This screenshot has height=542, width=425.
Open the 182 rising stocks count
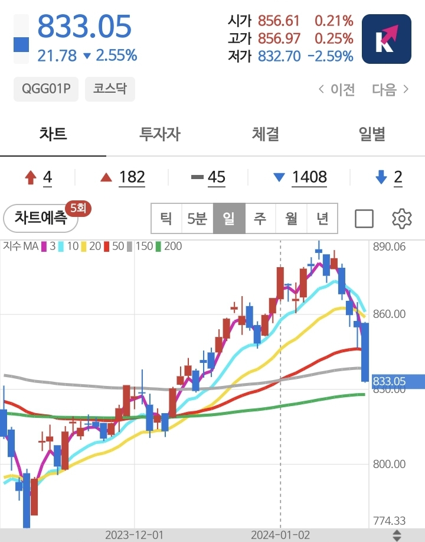click(x=132, y=177)
